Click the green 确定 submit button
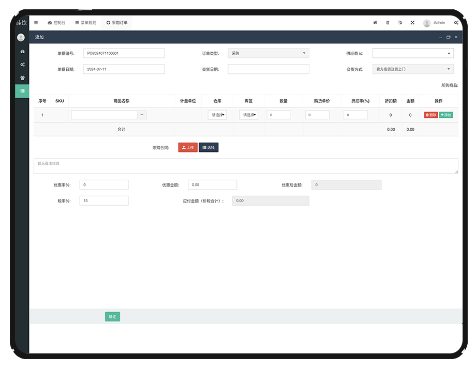The height and width of the screenshot is (372, 476). [112, 317]
